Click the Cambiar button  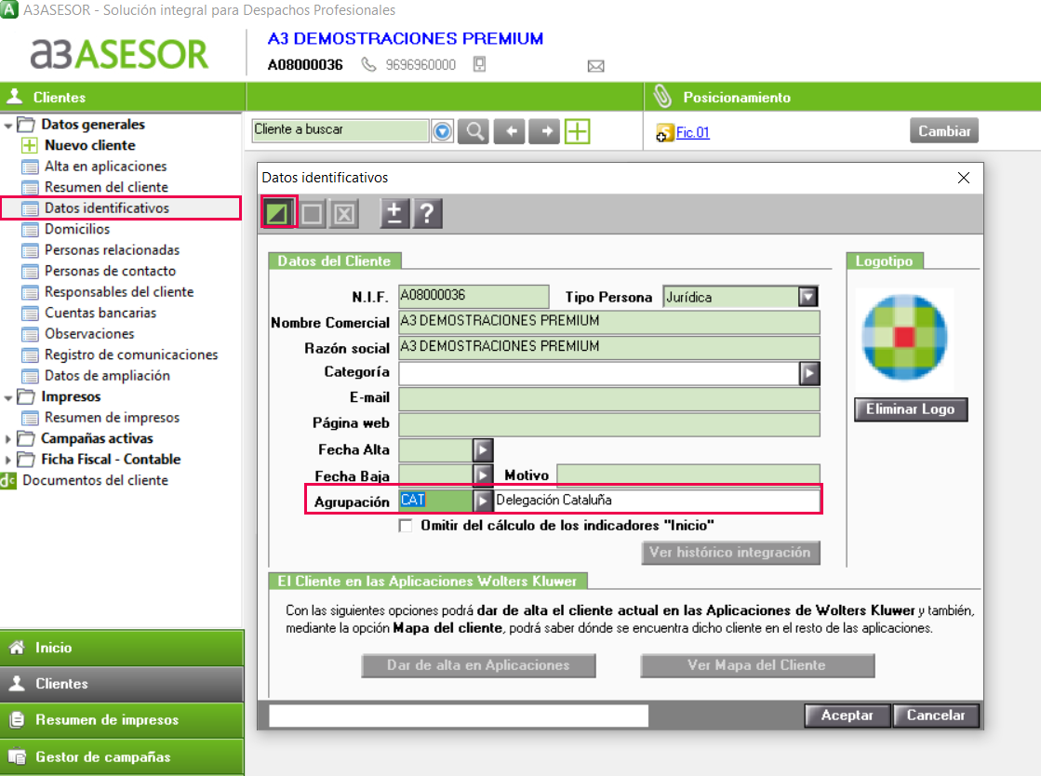tap(944, 131)
